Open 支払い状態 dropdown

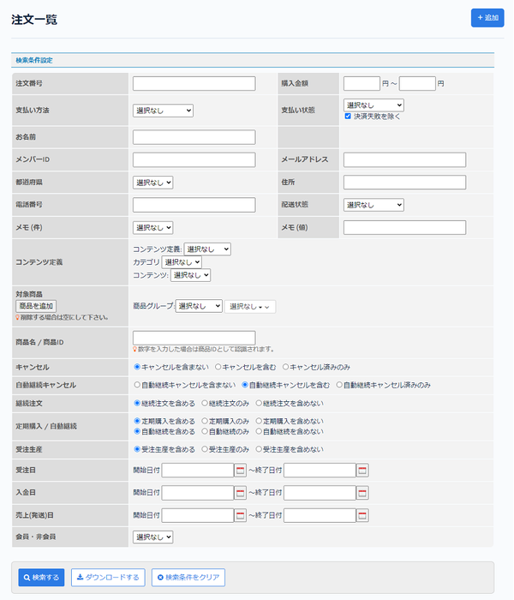pos(374,105)
